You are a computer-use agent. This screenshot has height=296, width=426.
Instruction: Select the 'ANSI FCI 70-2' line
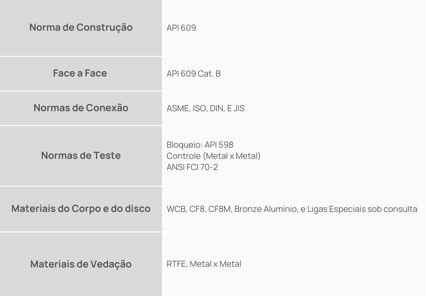coord(192,167)
